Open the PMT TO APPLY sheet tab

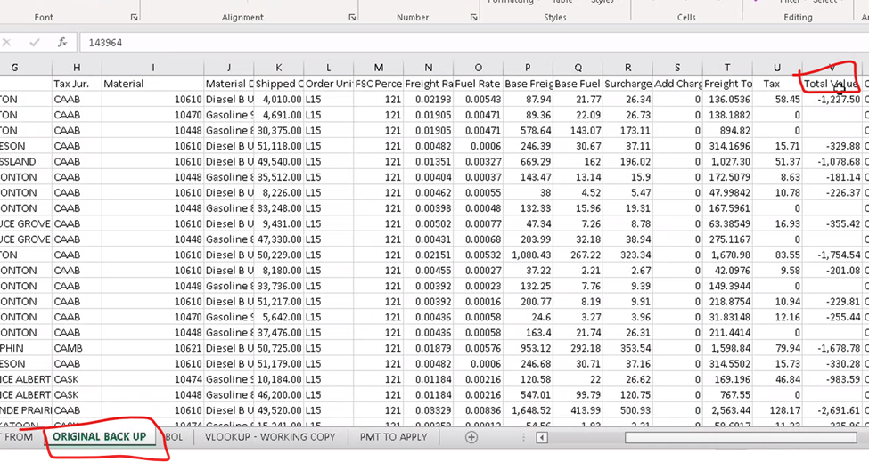pyautogui.click(x=393, y=436)
